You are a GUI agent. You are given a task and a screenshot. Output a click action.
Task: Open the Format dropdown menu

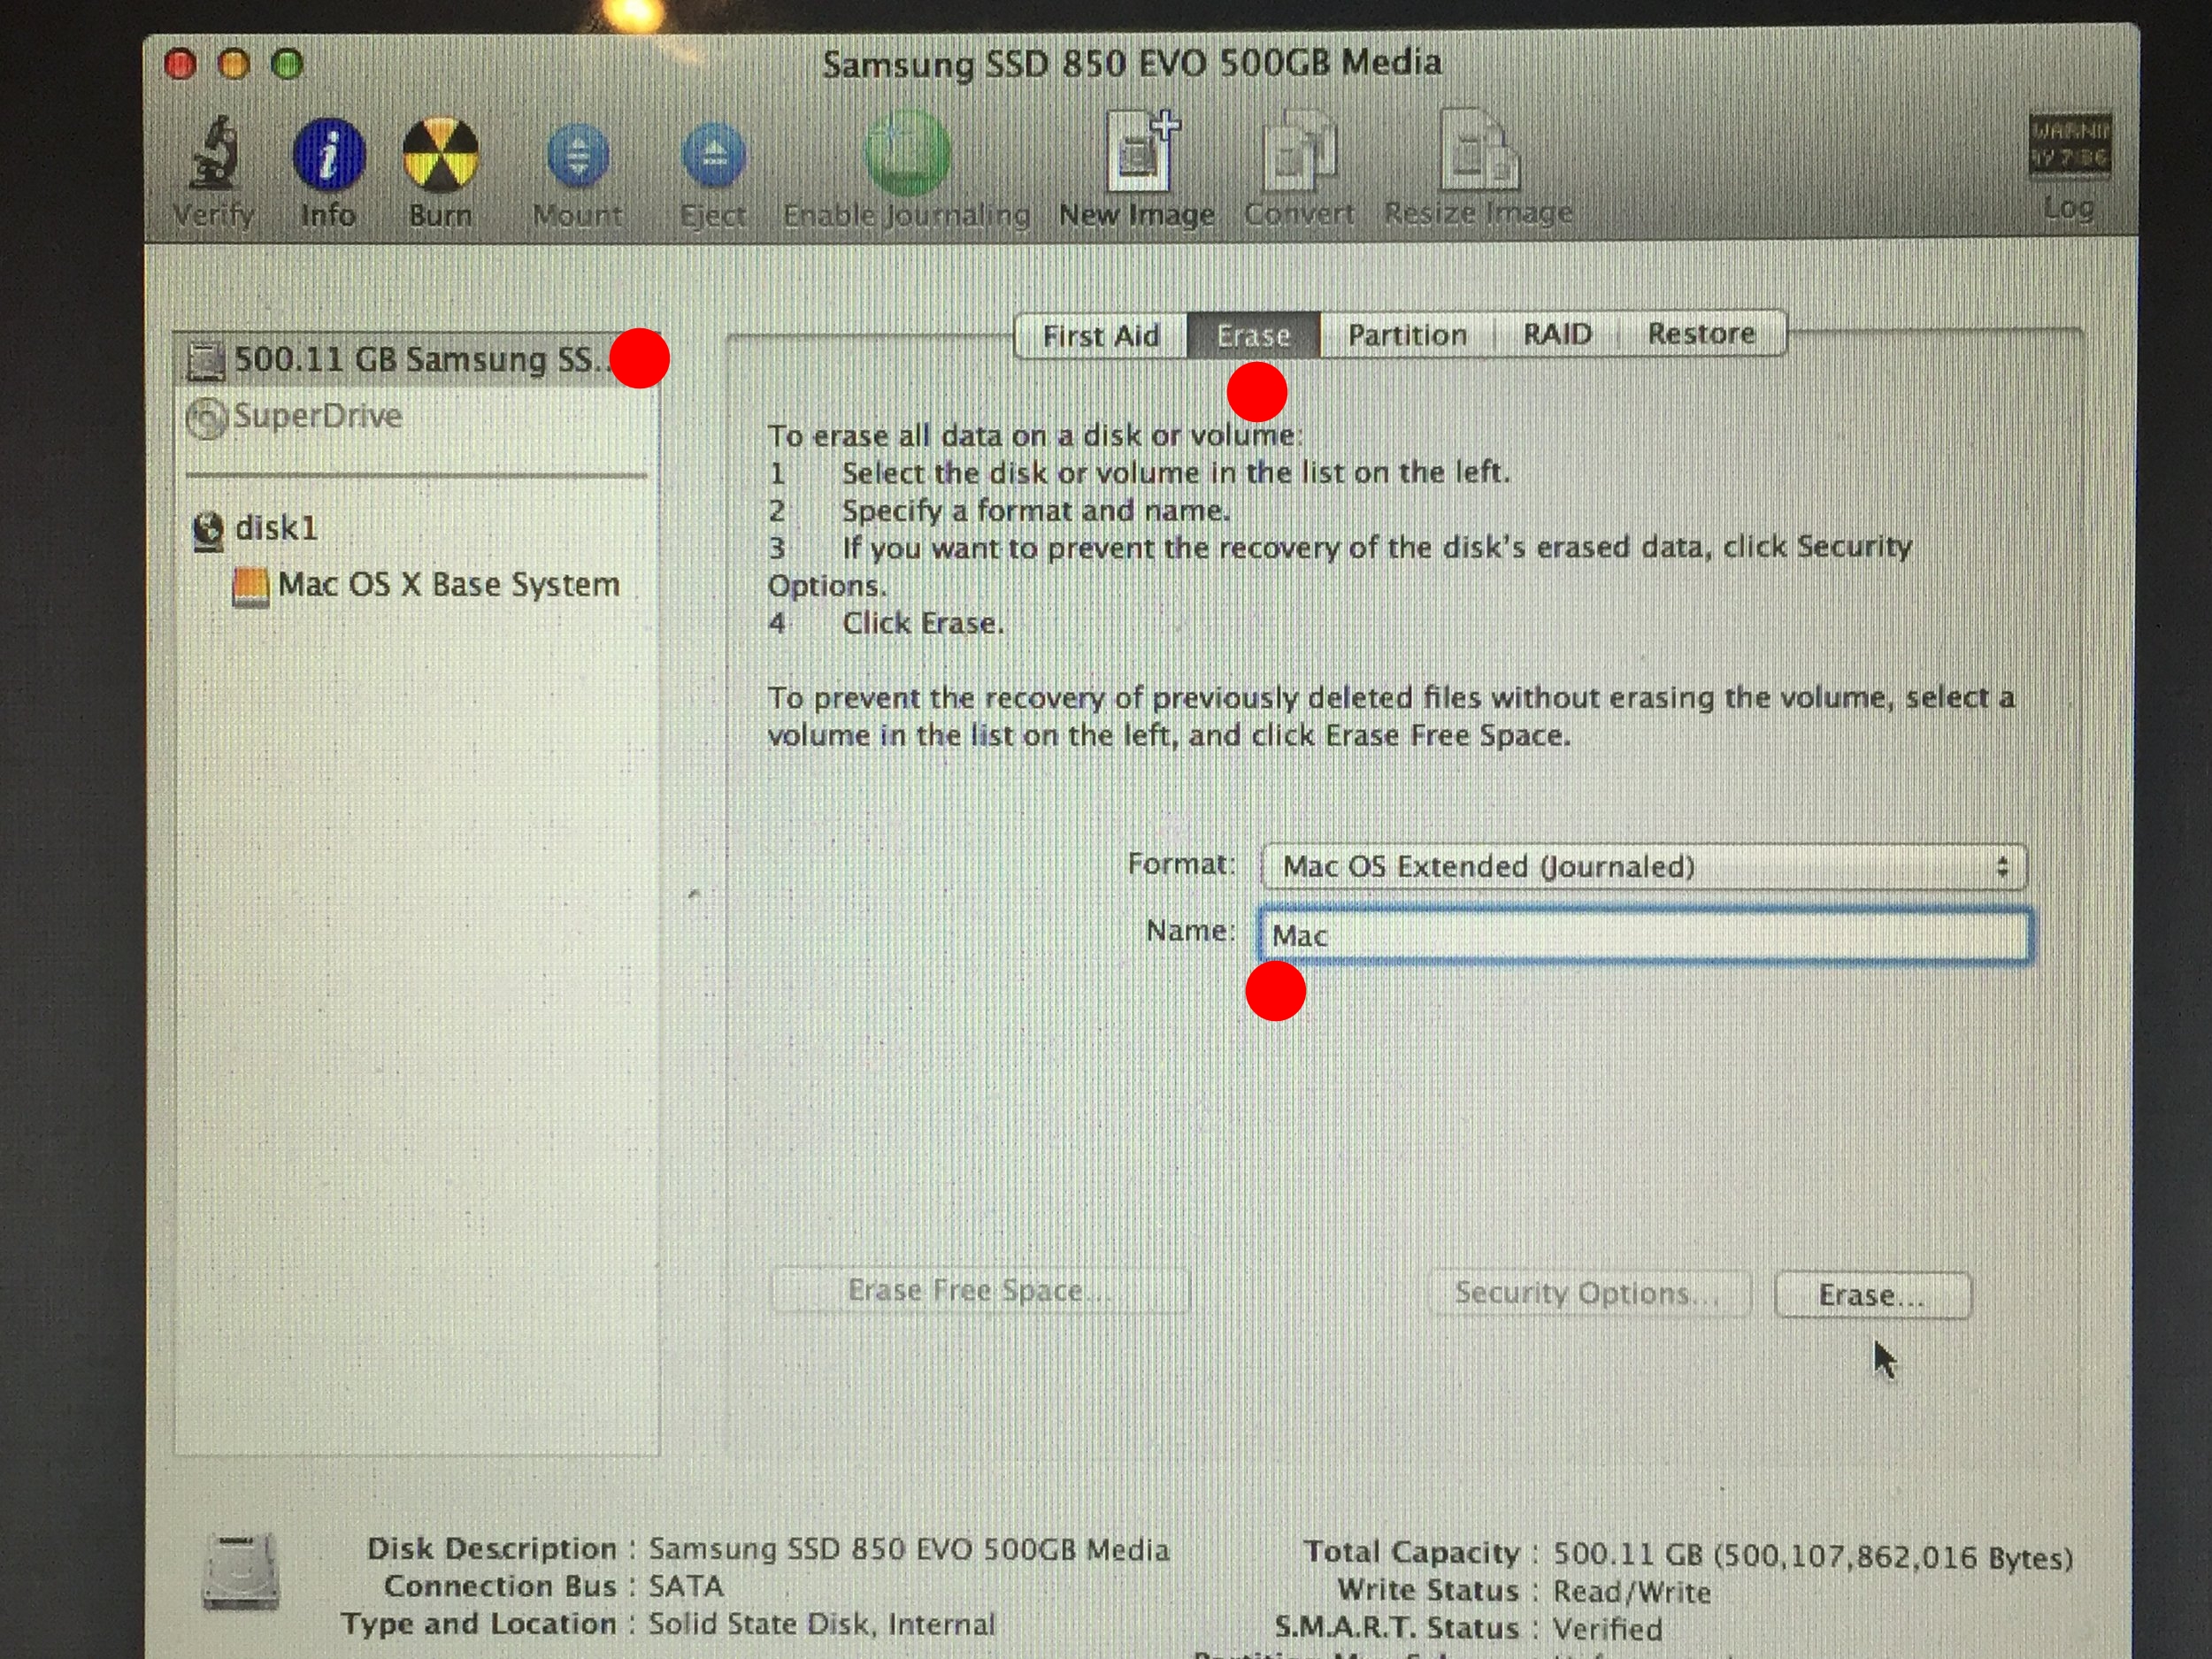point(1643,866)
